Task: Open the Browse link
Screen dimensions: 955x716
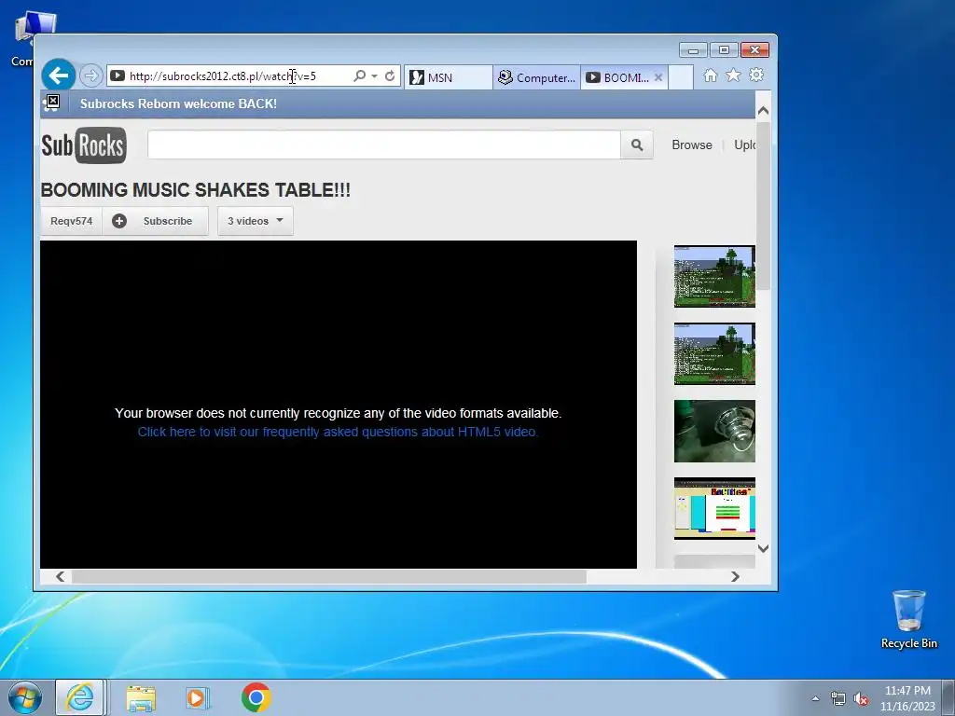Action: 692,145
